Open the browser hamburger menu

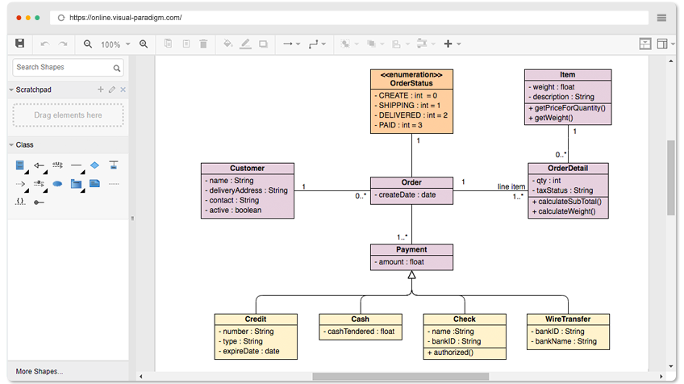point(661,17)
